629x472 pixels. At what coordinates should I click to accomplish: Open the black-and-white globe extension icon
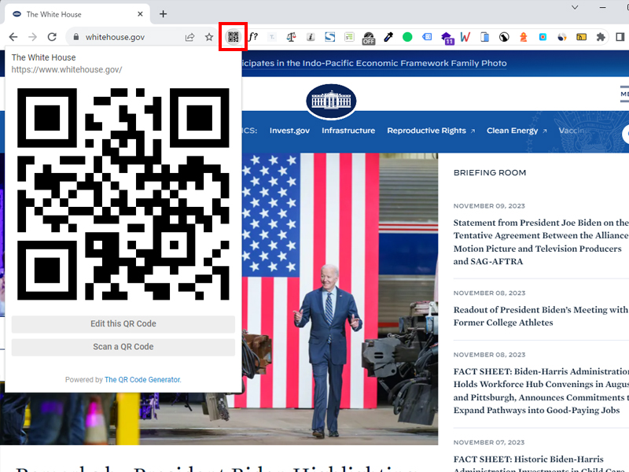point(504,37)
